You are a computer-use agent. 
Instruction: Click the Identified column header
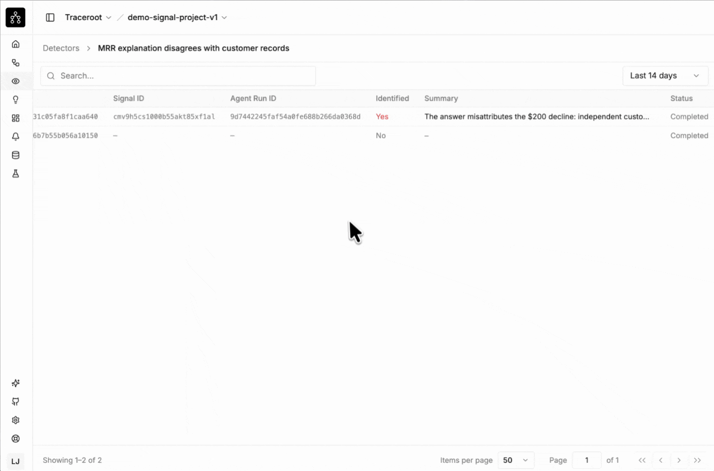[392, 99]
